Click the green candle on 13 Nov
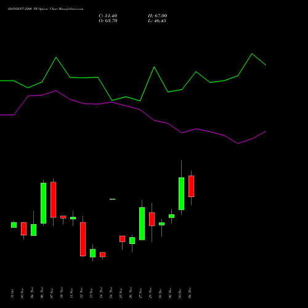 click(93, 253)
